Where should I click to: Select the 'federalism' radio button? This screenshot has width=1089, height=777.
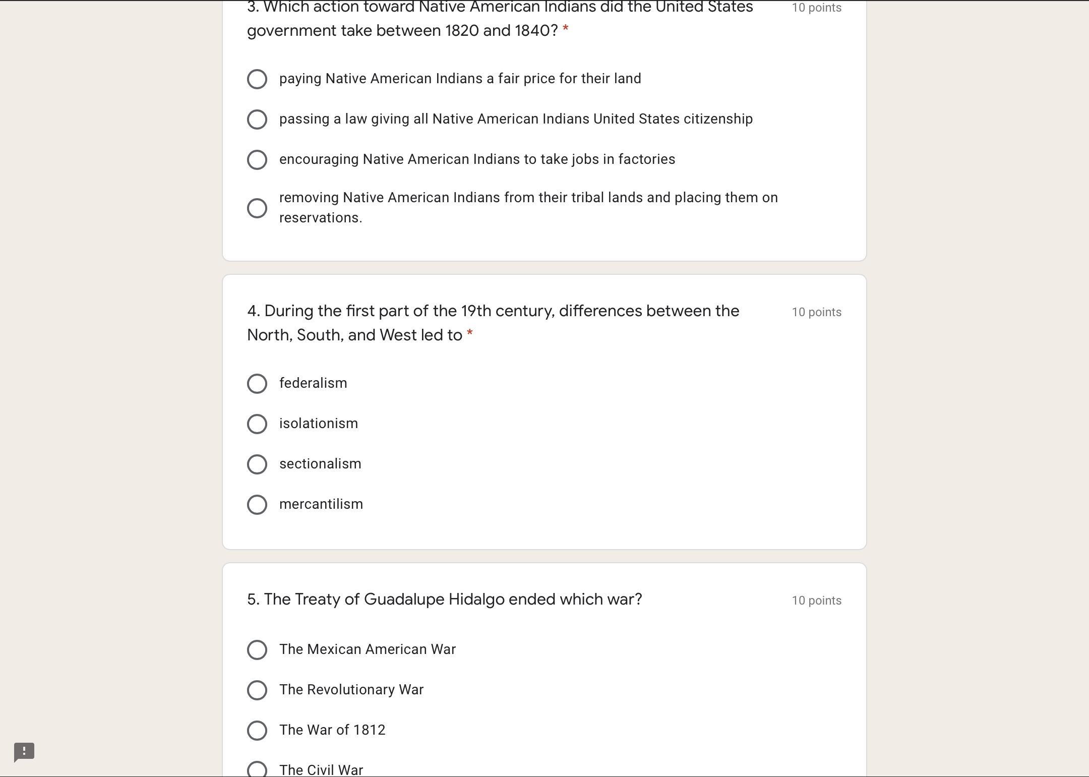tap(257, 384)
